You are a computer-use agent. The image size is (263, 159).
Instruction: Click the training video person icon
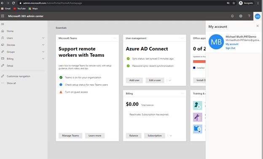tap(197, 105)
